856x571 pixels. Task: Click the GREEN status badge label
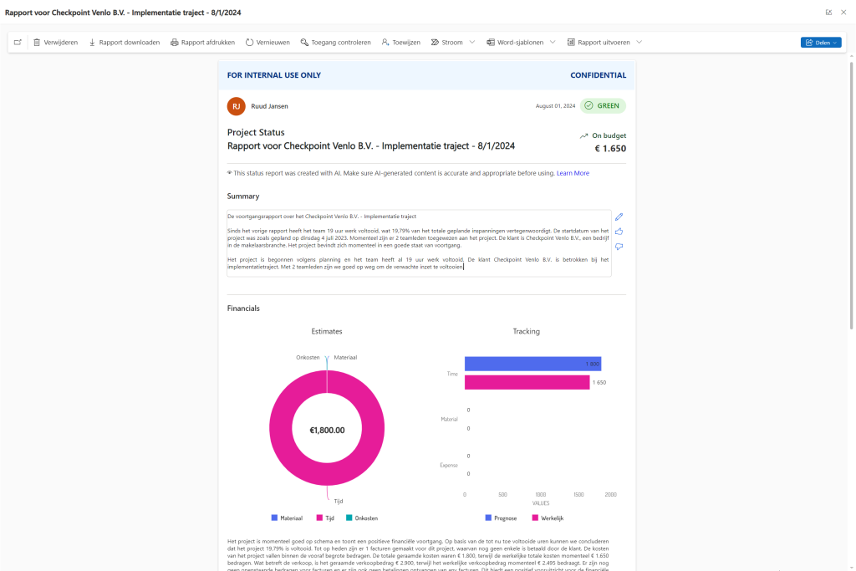pyautogui.click(x=608, y=106)
